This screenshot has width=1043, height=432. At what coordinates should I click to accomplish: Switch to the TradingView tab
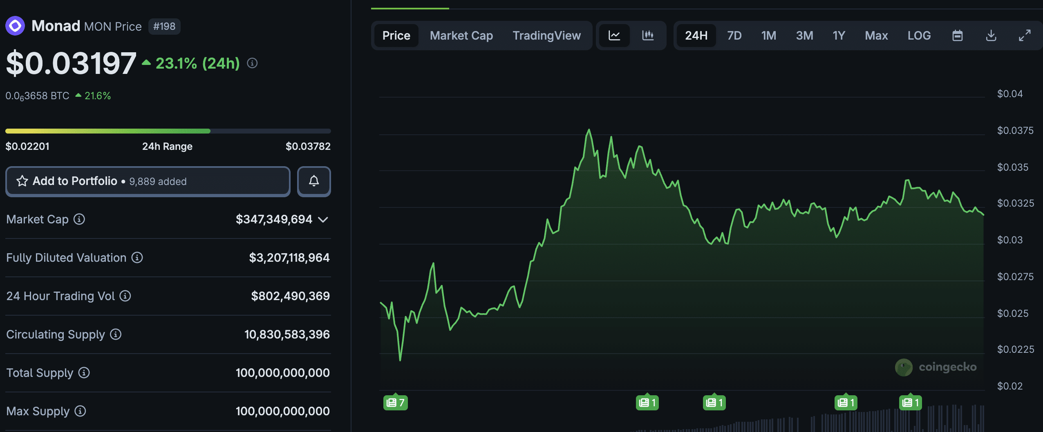pos(547,36)
